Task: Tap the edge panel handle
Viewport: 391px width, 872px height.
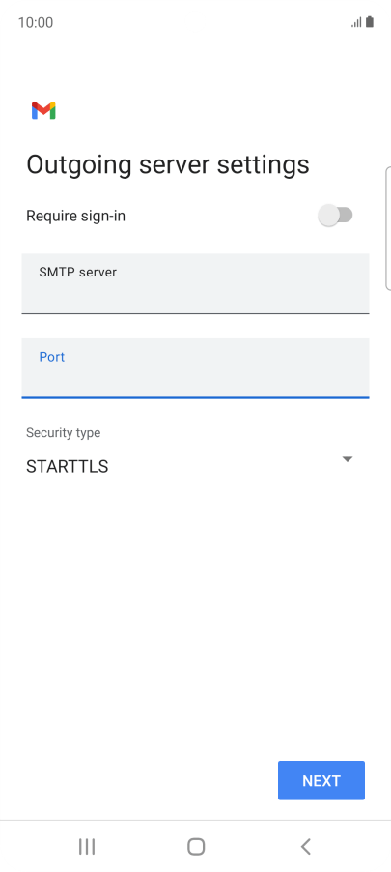Action: pyautogui.click(x=388, y=228)
